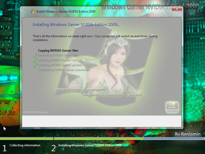Image resolution: width=205 pixels, height=154 pixels.
Task: Click checkmark beside Installing NVIDIA Gamer updates
Action: pos(35,65)
